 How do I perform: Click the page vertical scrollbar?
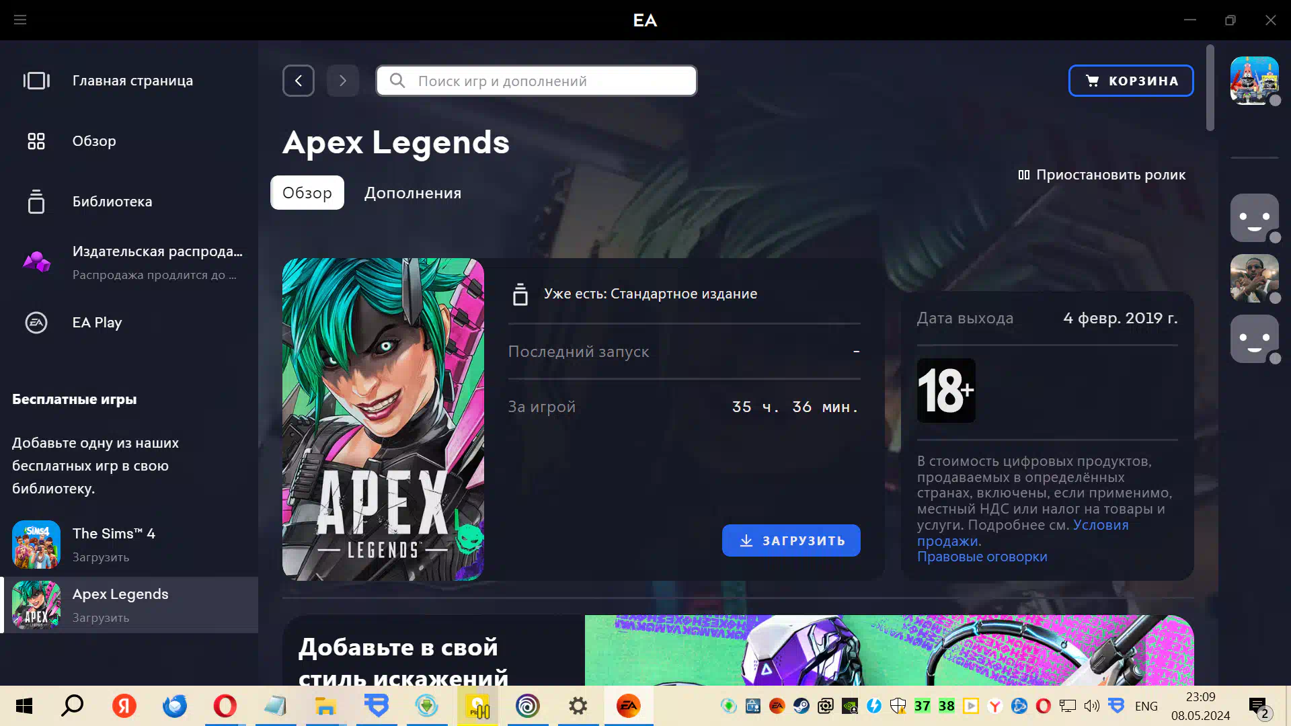[1210, 87]
